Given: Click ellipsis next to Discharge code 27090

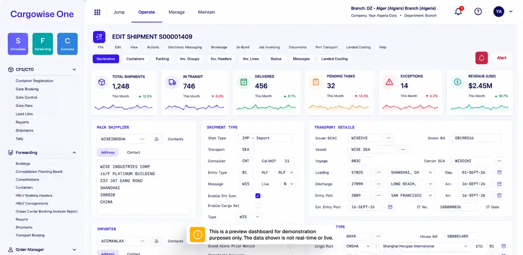Looking at the screenshot, I should click(x=378, y=184).
